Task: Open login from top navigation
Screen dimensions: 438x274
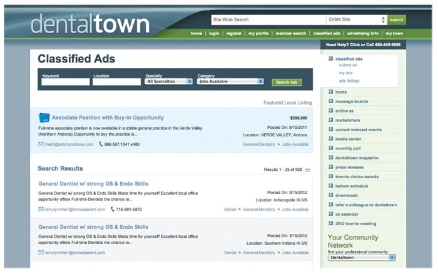Action: (214, 33)
